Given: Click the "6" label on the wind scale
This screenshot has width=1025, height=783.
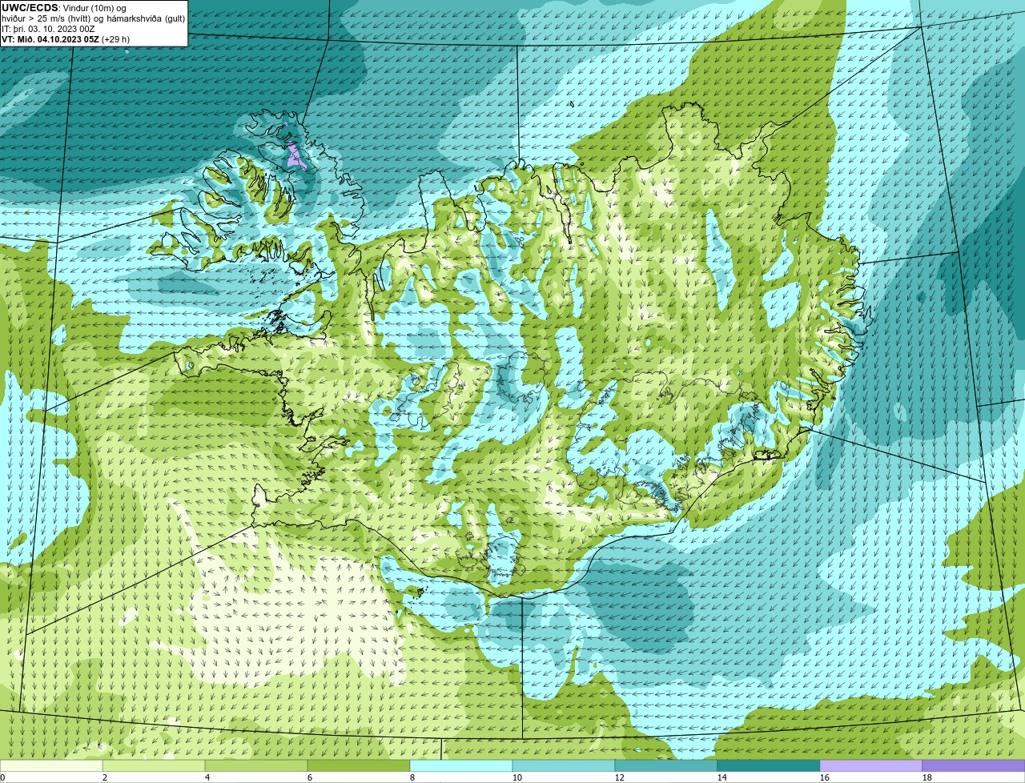Looking at the screenshot, I should click(310, 777).
